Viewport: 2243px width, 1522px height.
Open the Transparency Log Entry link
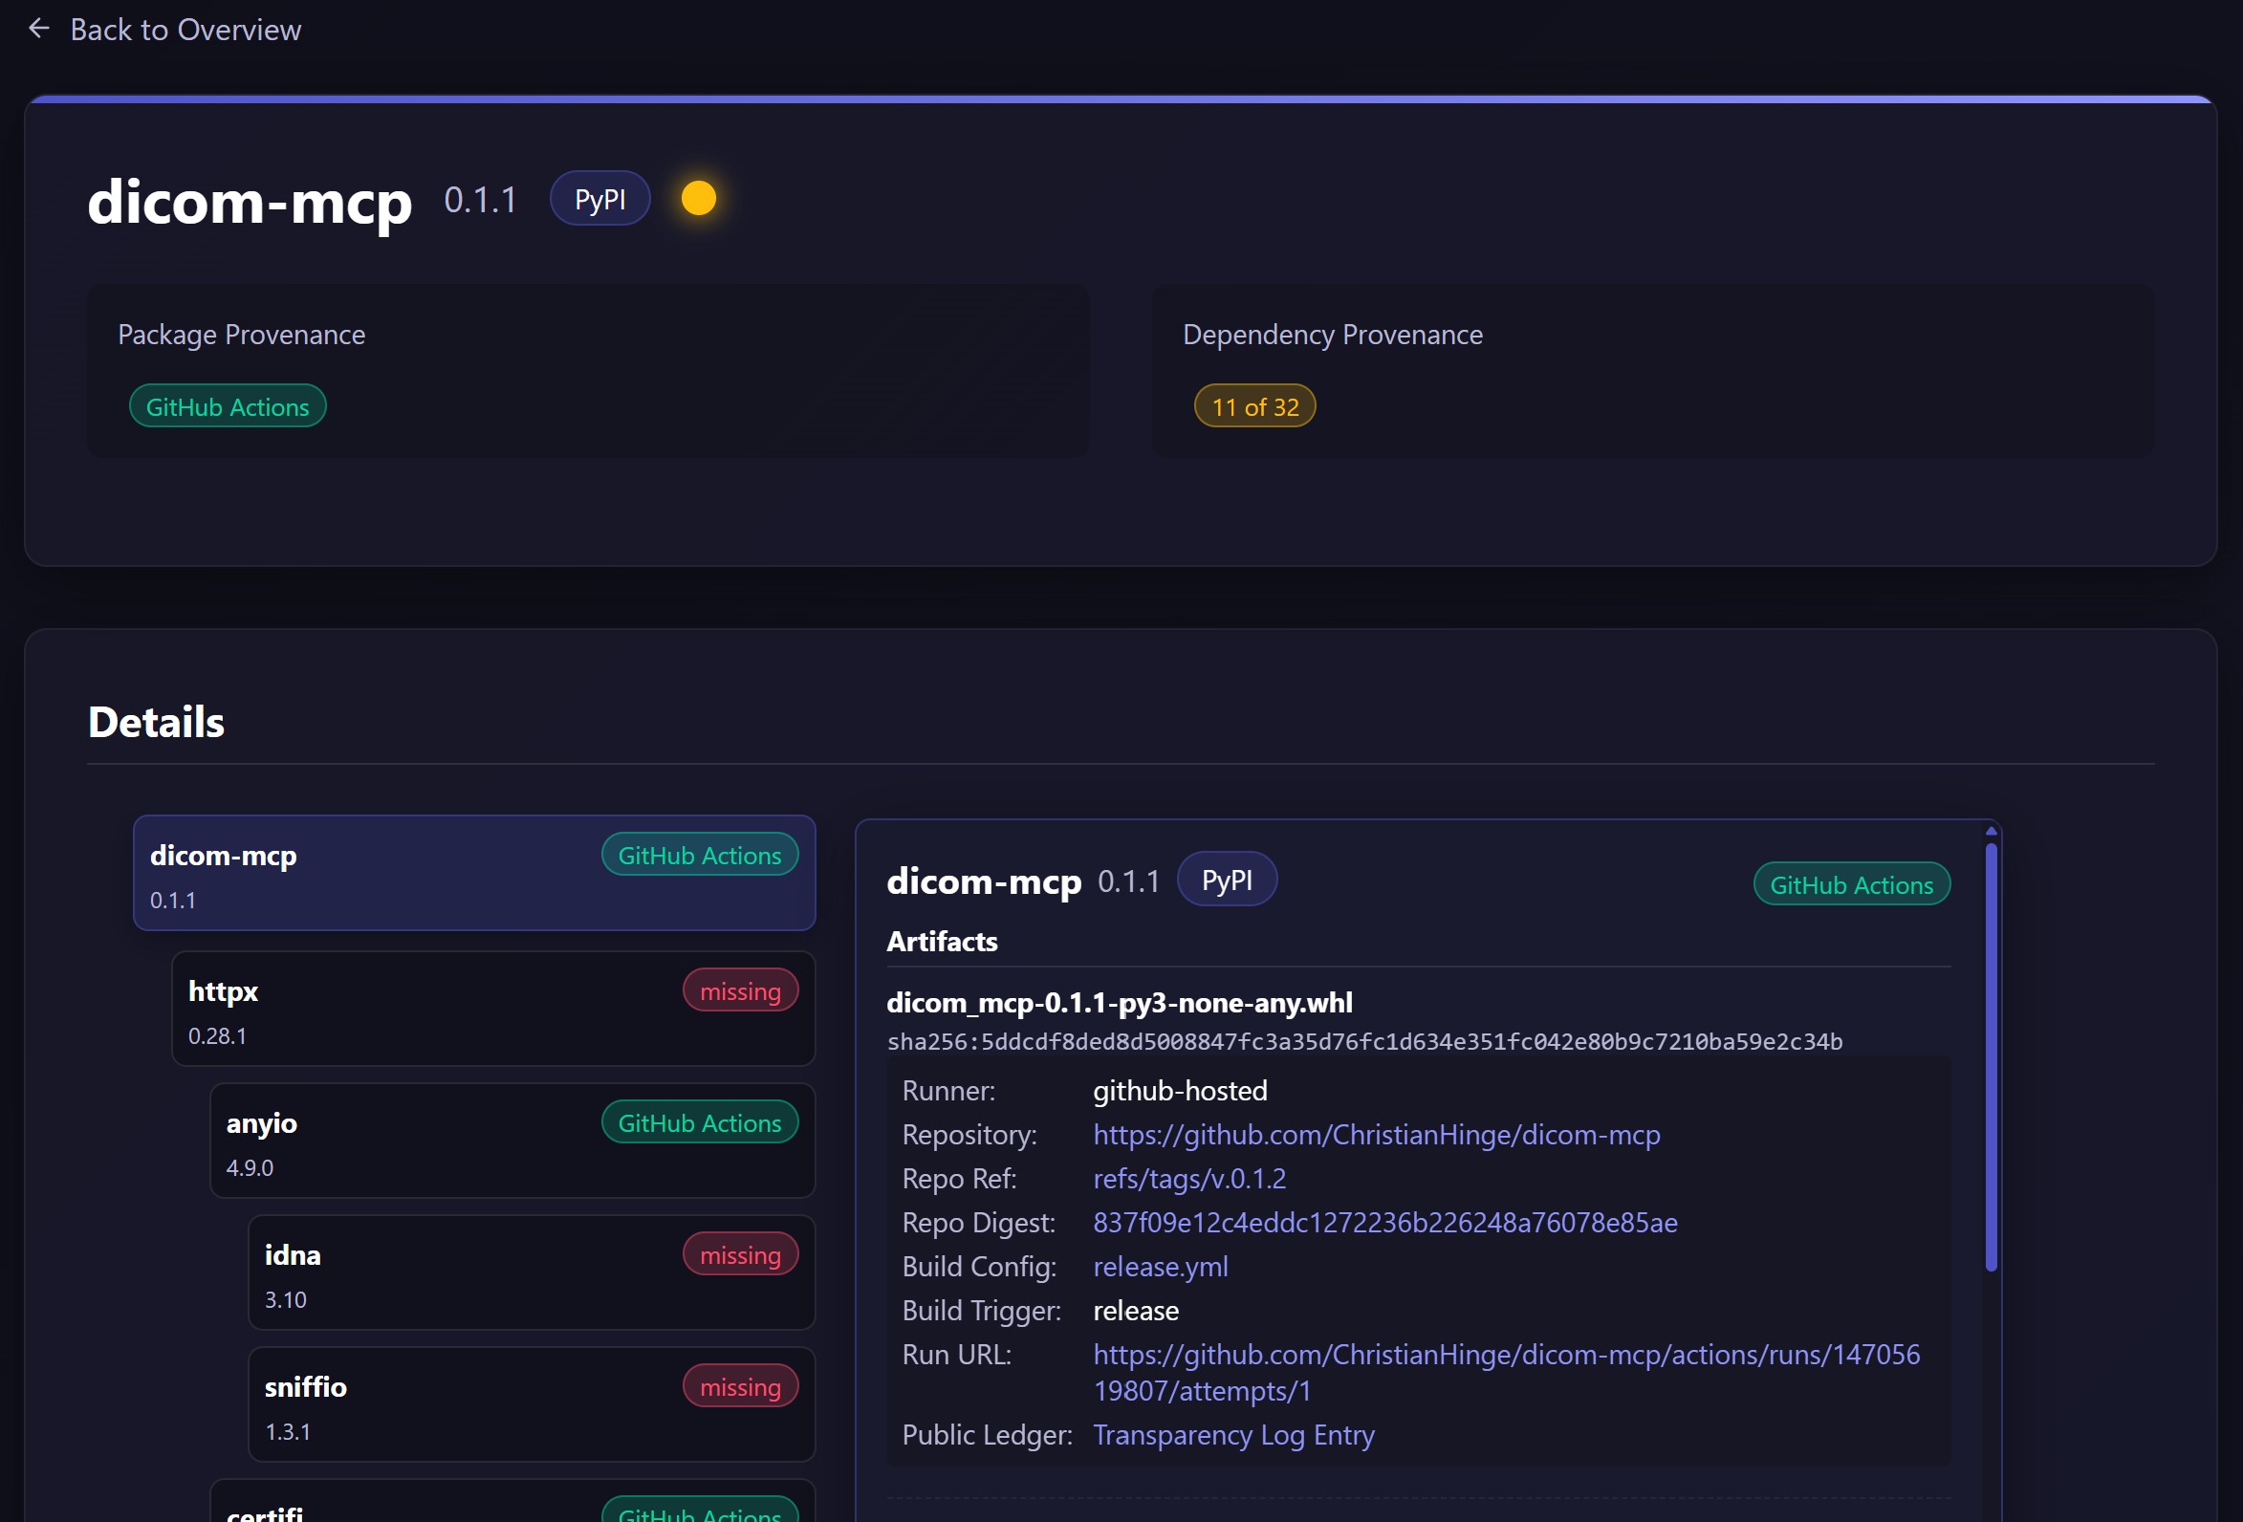click(1232, 1435)
